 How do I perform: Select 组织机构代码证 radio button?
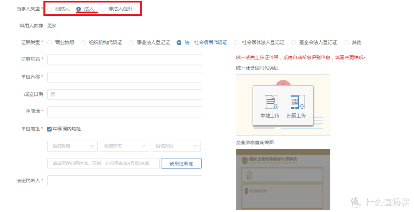pyautogui.click(x=83, y=42)
